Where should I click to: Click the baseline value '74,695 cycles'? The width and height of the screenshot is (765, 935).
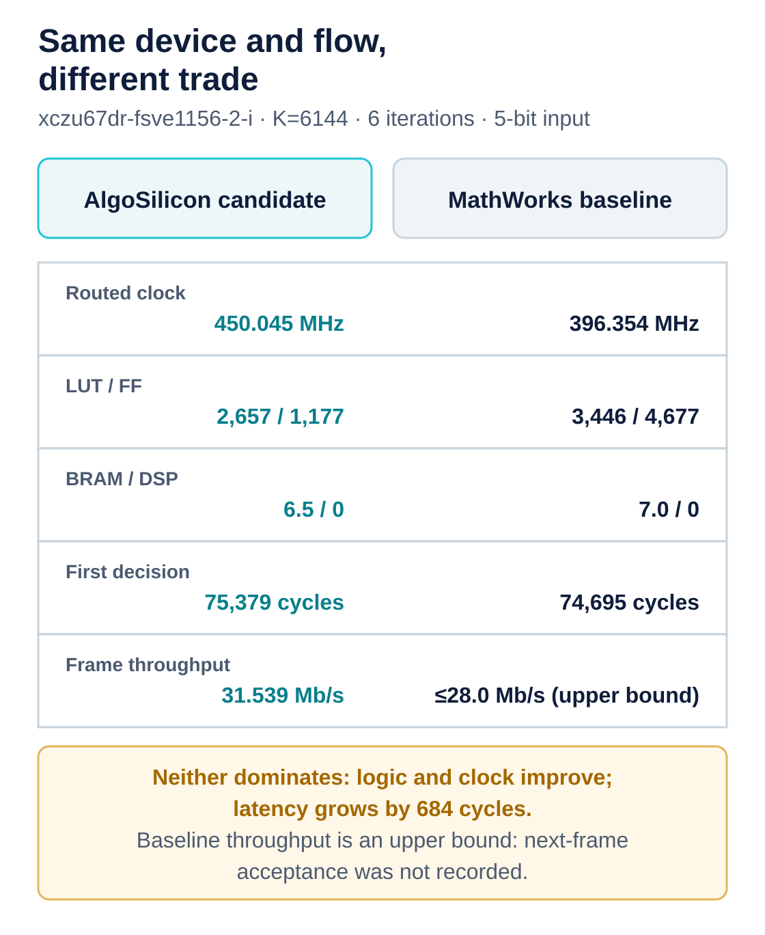(x=629, y=602)
